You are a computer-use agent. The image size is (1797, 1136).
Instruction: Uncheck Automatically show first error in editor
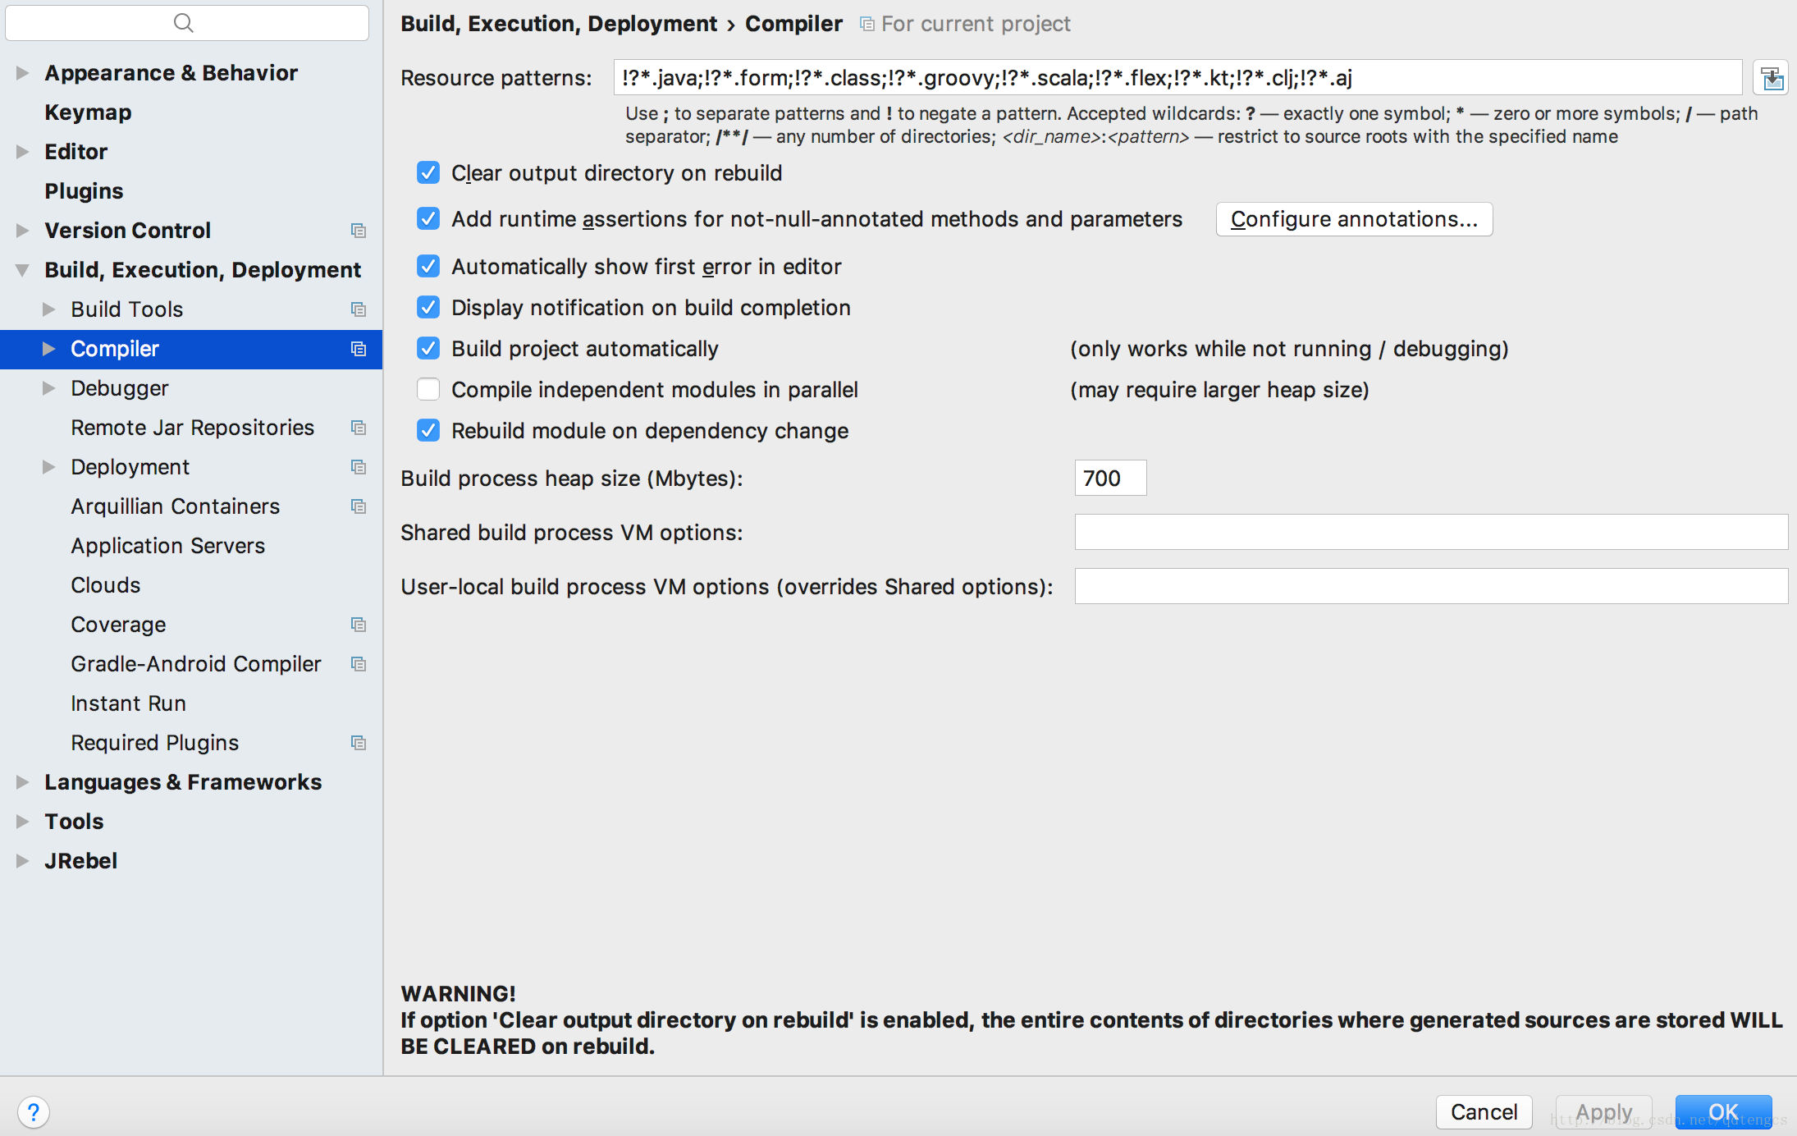pos(428,266)
